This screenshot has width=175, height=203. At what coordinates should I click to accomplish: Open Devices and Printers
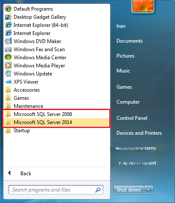point(139,133)
